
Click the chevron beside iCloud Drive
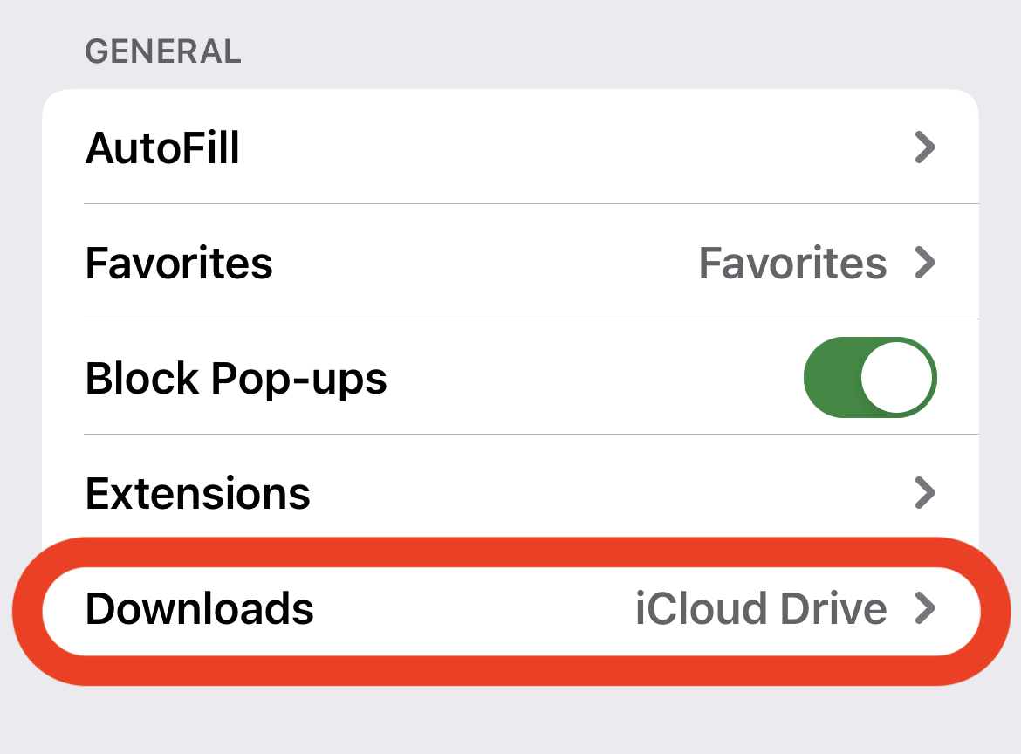(924, 608)
